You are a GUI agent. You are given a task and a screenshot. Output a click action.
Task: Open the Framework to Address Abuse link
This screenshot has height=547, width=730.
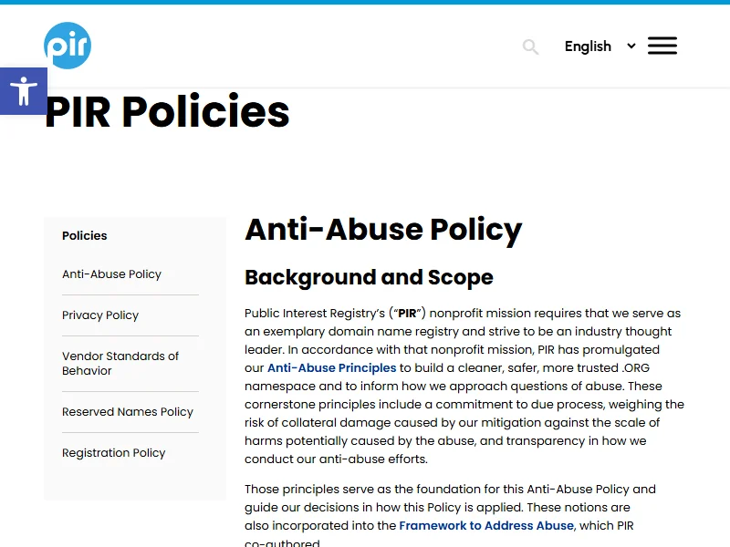pyautogui.click(x=486, y=526)
